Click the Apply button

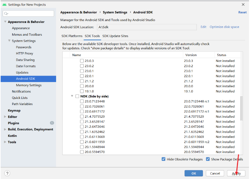236,173
